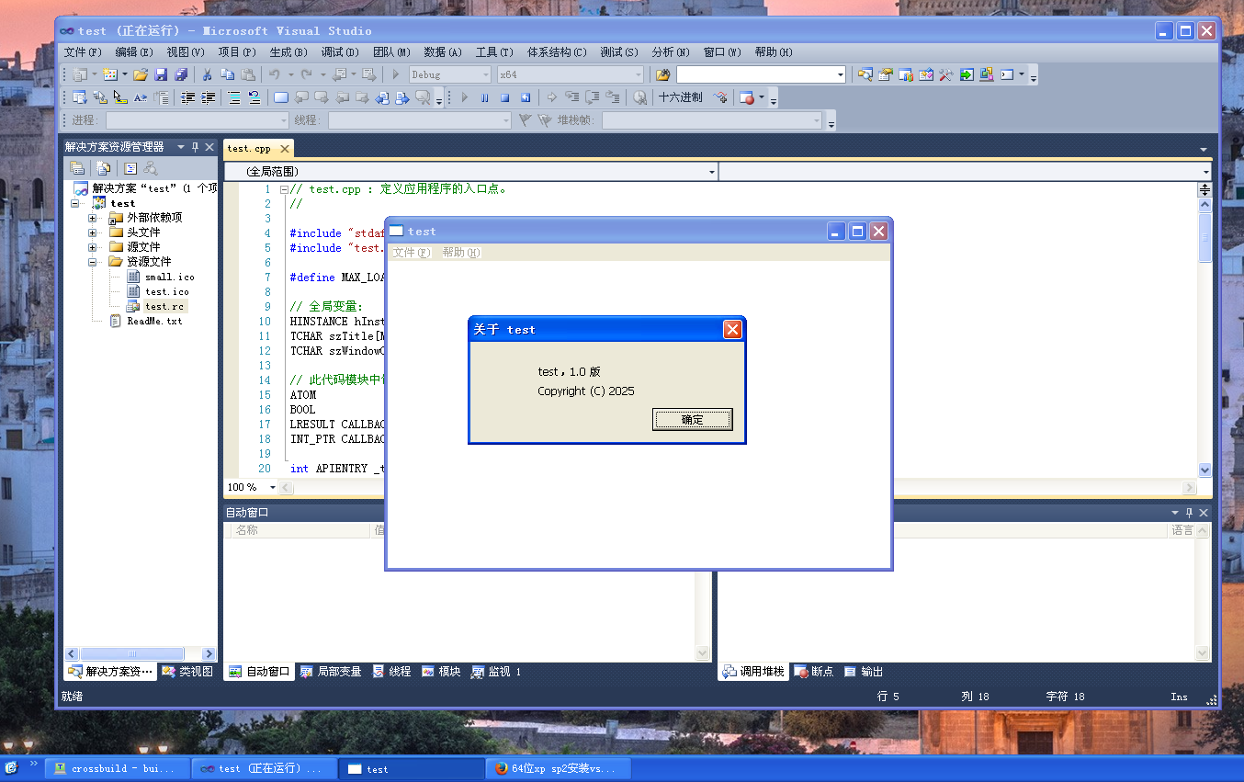Expand the 源文件 folder node
This screenshot has width=1244, height=782.
click(x=93, y=247)
